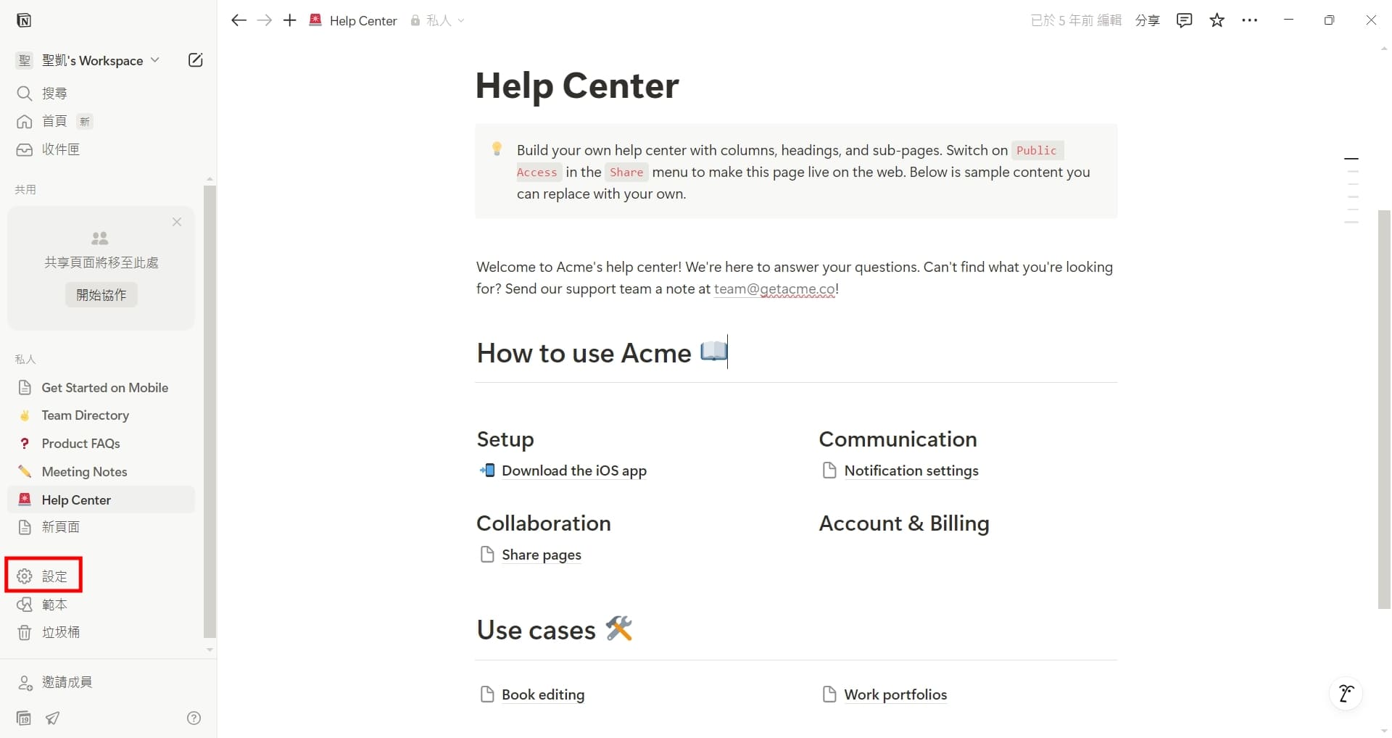Viewport: 1392px width, 738px height.
Task: Select the Team Directory page in the sidebar
Action: pyautogui.click(x=85, y=415)
